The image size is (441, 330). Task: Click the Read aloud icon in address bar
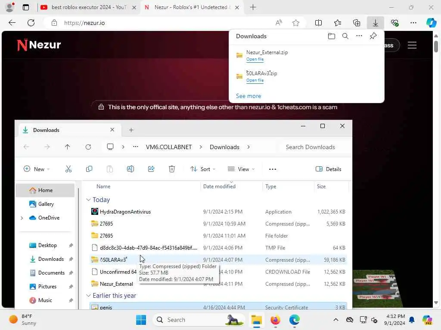click(279, 23)
